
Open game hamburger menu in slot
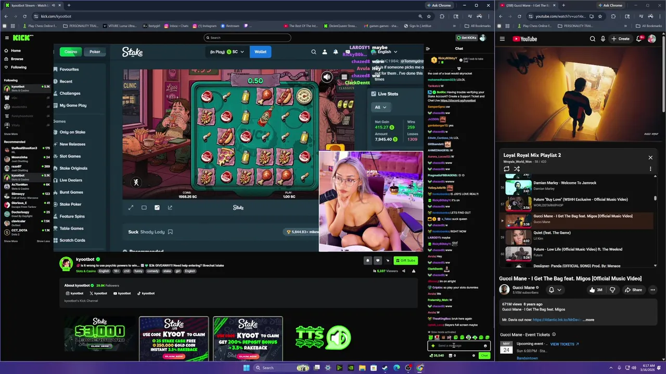point(344,77)
